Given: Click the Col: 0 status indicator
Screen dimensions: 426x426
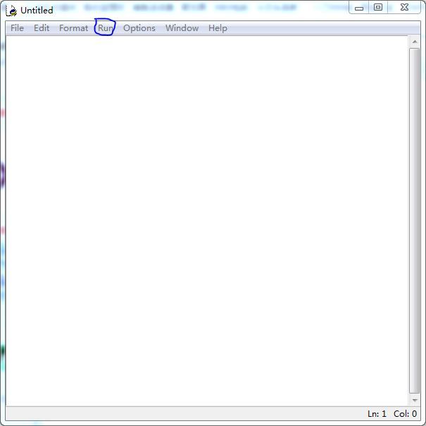Looking at the screenshot, I should click(405, 414).
